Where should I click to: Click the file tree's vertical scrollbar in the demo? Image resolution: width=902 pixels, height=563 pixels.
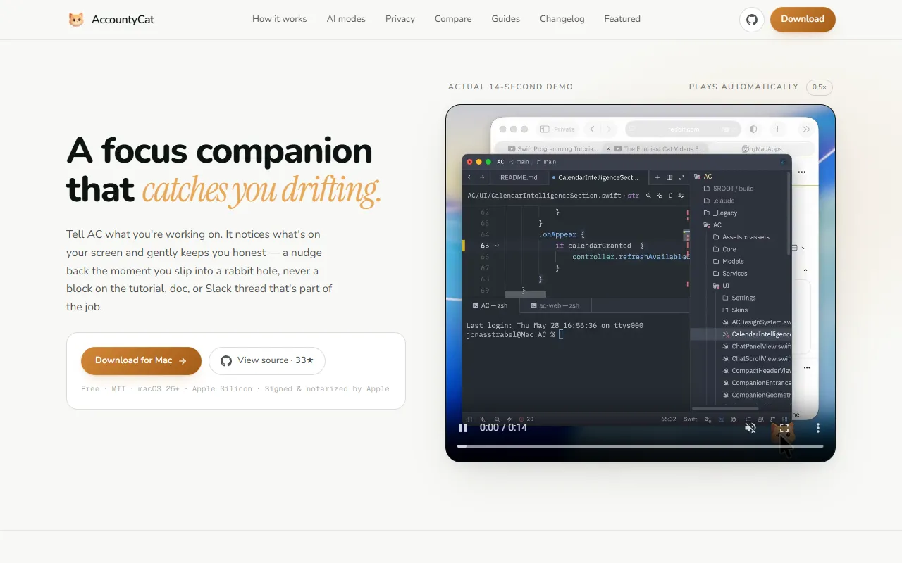tap(789, 214)
